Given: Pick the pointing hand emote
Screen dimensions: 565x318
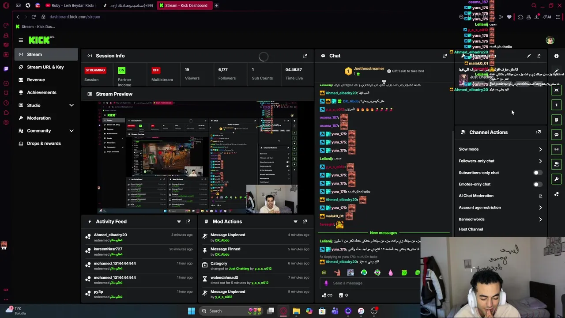Looking at the screenshot, I should pos(337,273).
